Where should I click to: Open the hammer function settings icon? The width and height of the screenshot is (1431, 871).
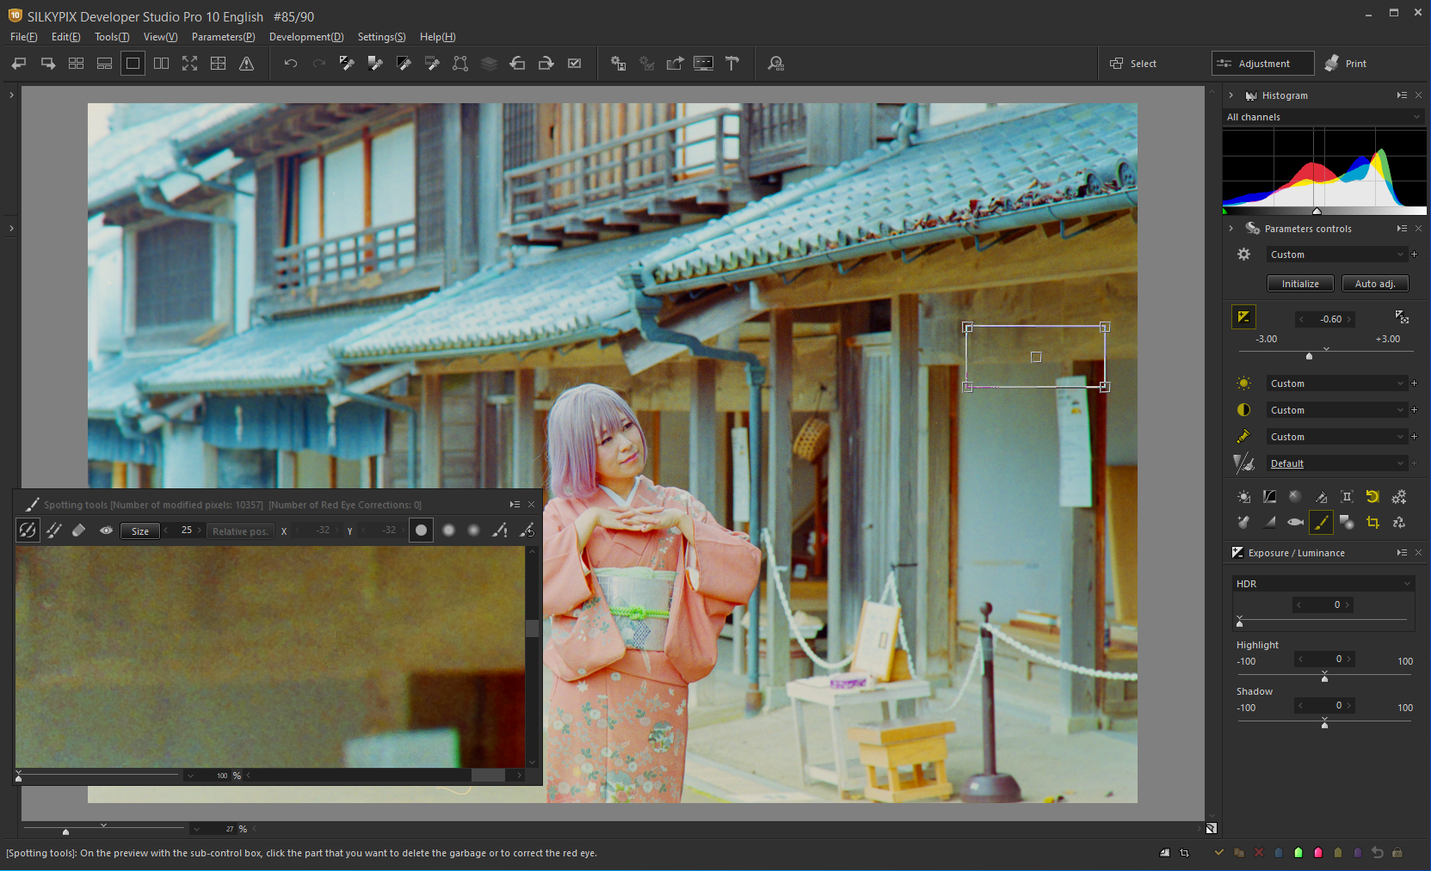click(731, 64)
